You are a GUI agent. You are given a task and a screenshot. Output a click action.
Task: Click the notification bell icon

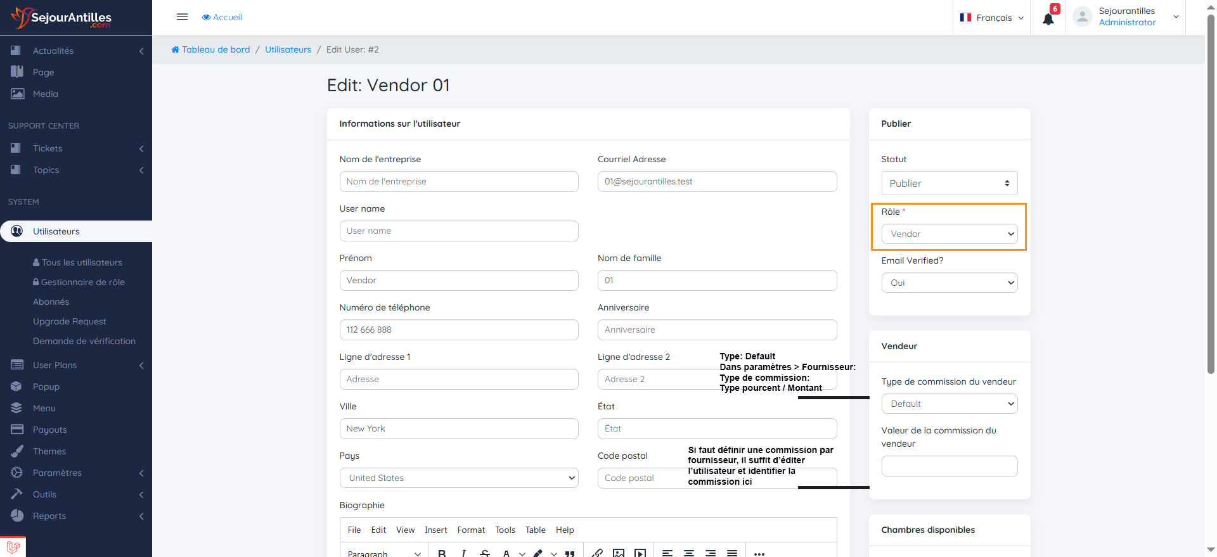(1048, 18)
